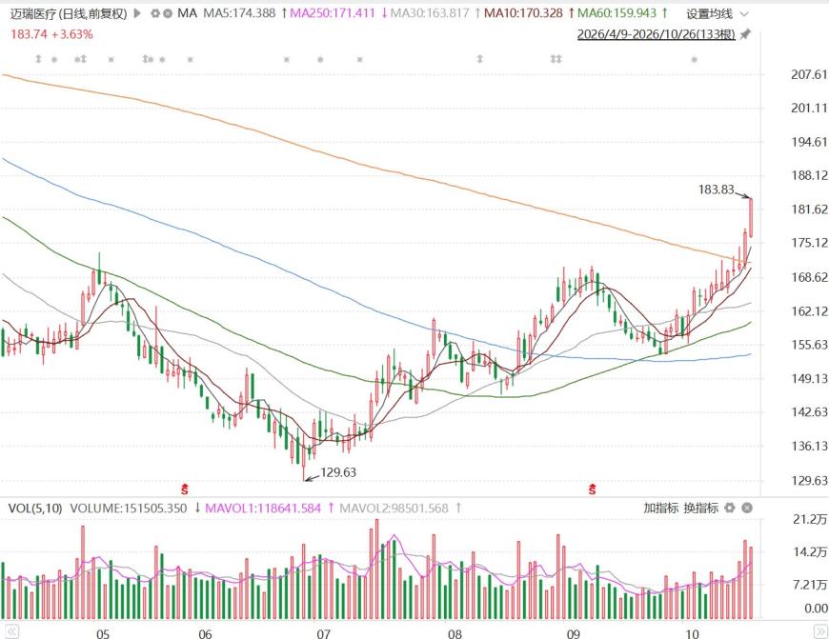
Task: Select the MA30:163.817 legend label
Action: (x=430, y=13)
